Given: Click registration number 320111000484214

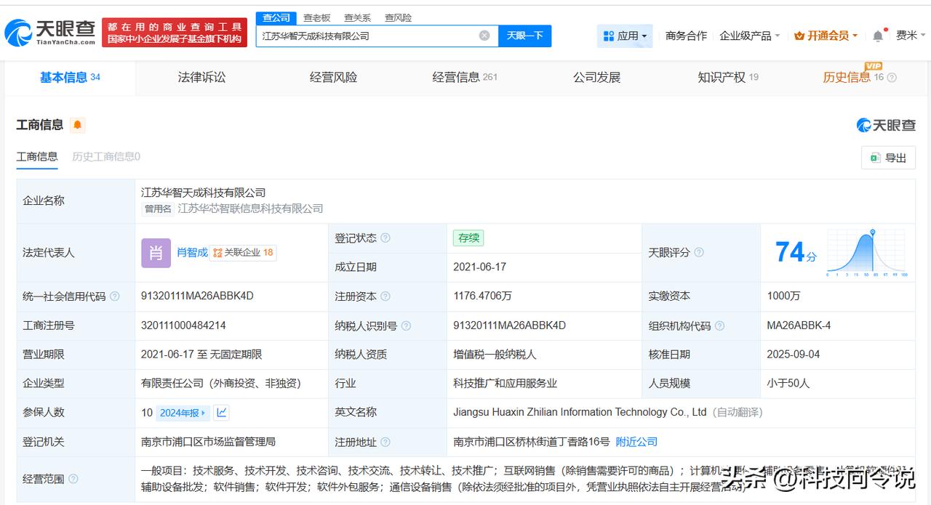Looking at the screenshot, I should click(x=185, y=325).
